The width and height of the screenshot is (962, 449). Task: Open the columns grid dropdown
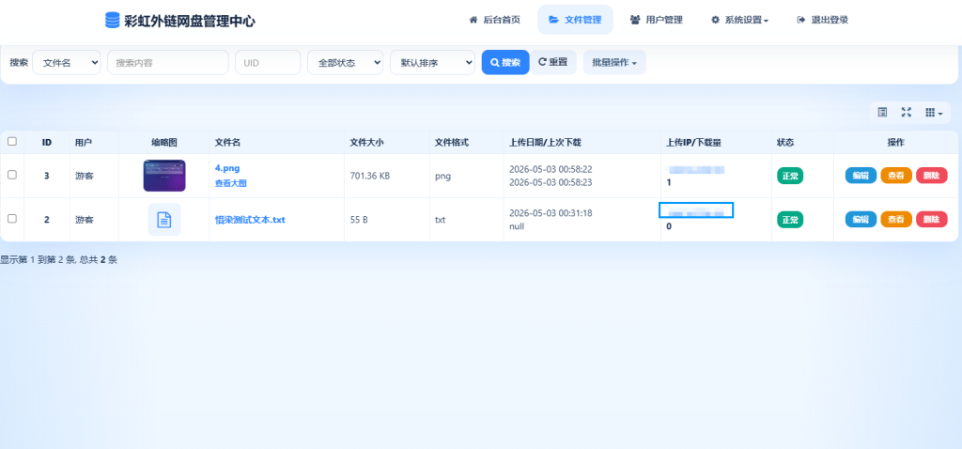(934, 113)
